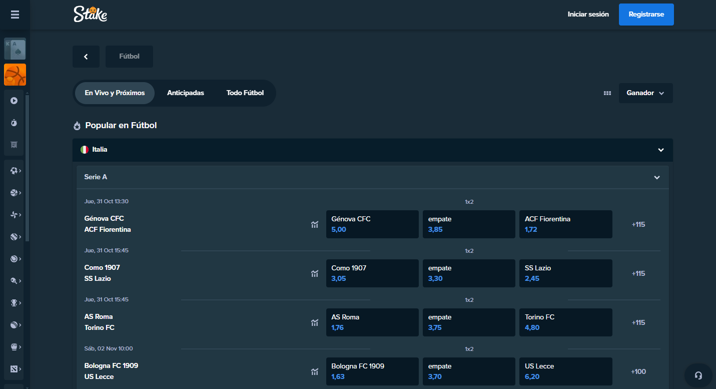Select the race car sport icon in sidebar
The image size is (716, 389).
pyautogui.click(x=14, y=303)
